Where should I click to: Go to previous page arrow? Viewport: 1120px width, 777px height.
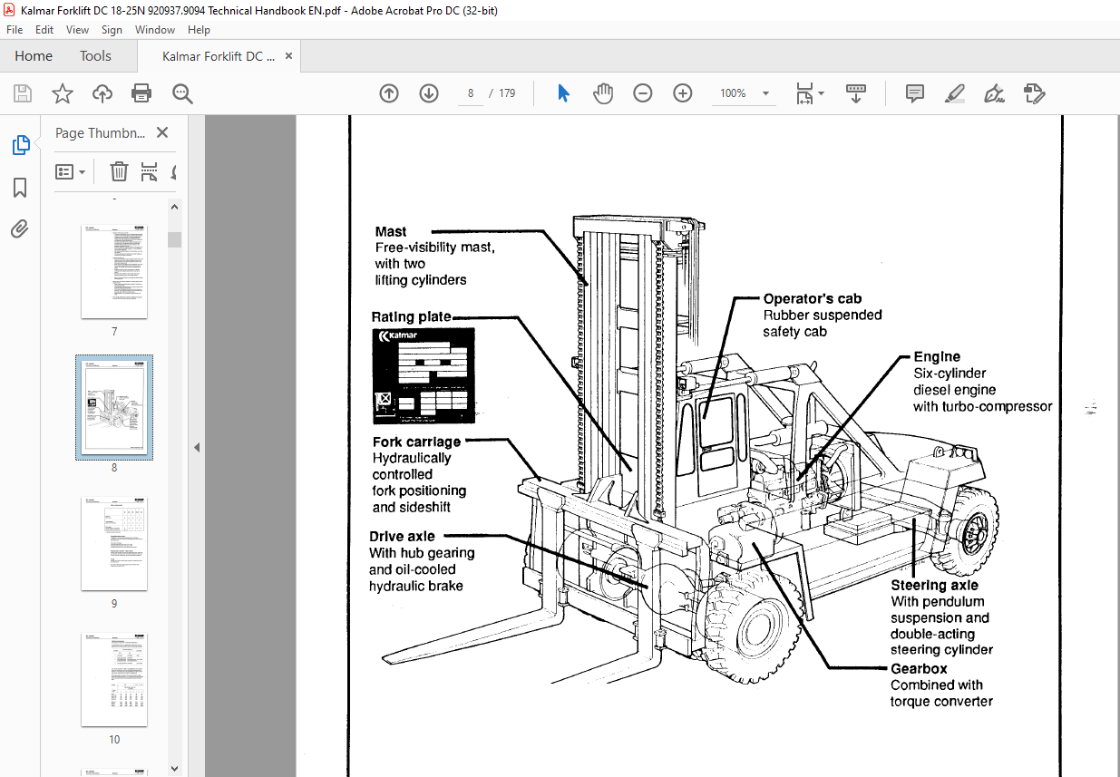389,93
